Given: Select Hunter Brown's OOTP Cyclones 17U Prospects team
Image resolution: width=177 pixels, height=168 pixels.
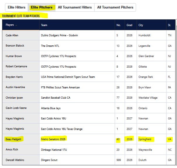Looking at the screenshot, I should click(x=59, y=56).
